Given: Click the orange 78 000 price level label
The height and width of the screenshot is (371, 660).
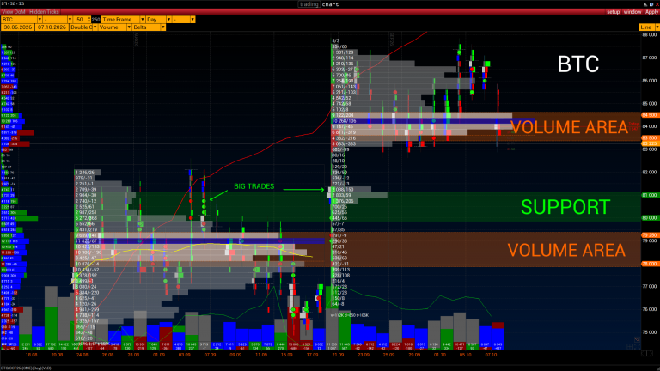Looking at the screenshot, I should pos(650,264).
